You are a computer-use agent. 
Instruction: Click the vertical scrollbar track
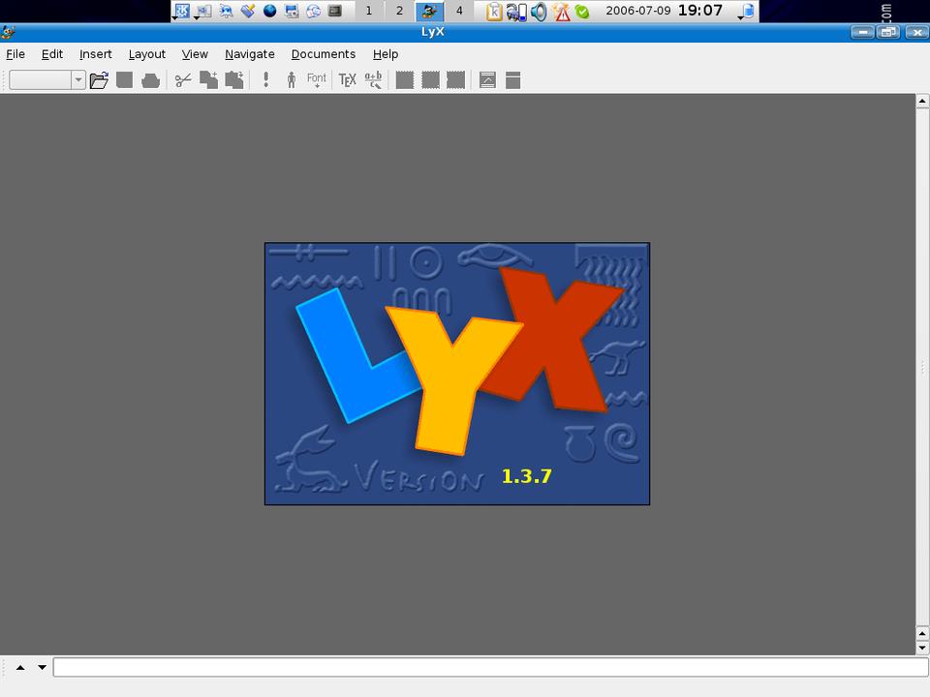click(922, 290)
